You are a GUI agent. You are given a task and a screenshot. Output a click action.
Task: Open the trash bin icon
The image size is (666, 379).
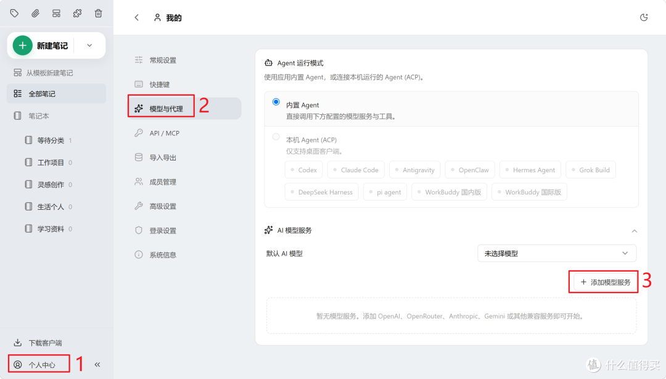click(98, 13)
